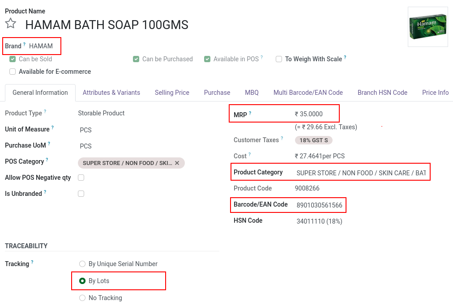The image size is (453, 305).
Task: Edit the MRP value field
Action: [x=308, y=114]
